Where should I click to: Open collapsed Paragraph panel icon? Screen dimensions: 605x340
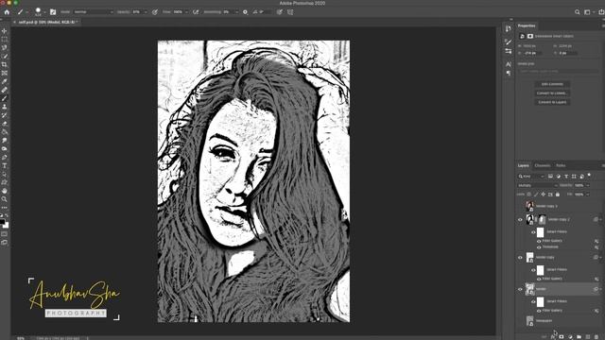pyautogui.click(x=509, y=74)
